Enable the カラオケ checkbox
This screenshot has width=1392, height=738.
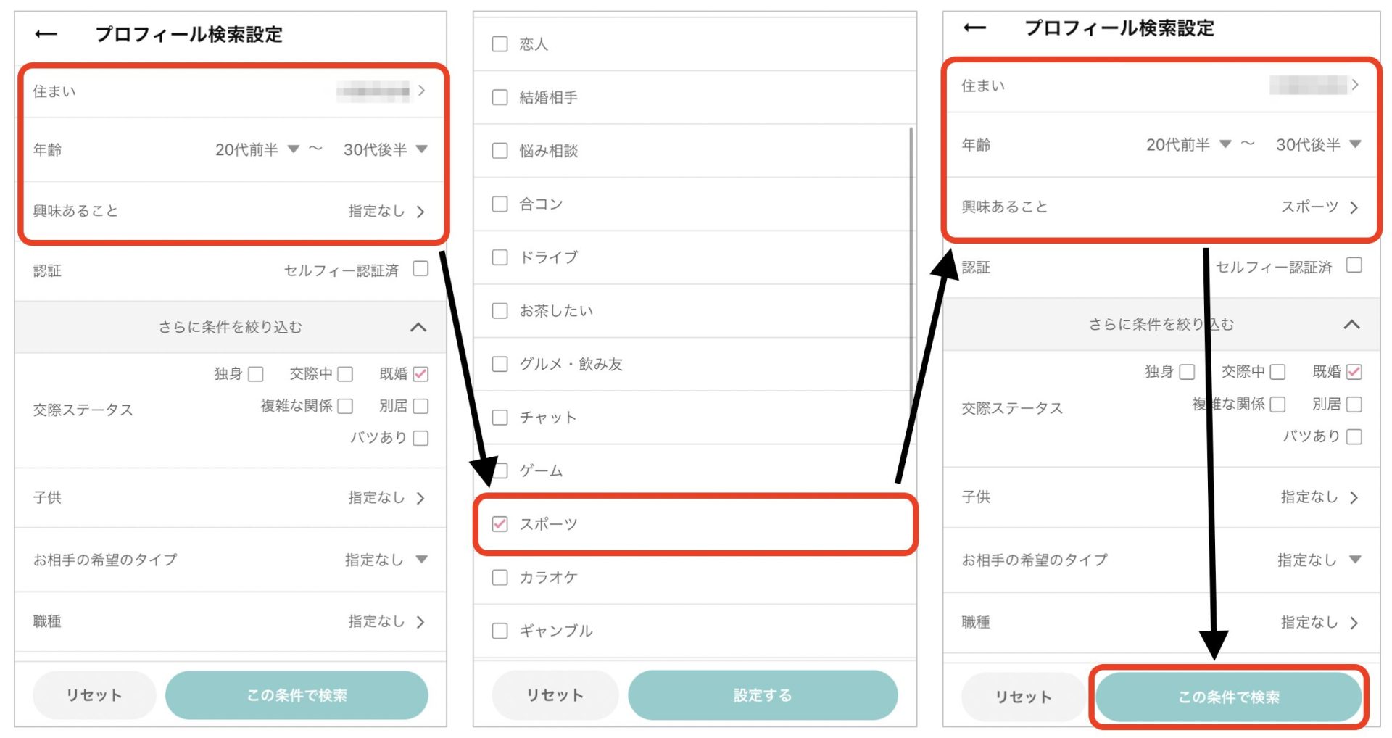coord(500,578)
